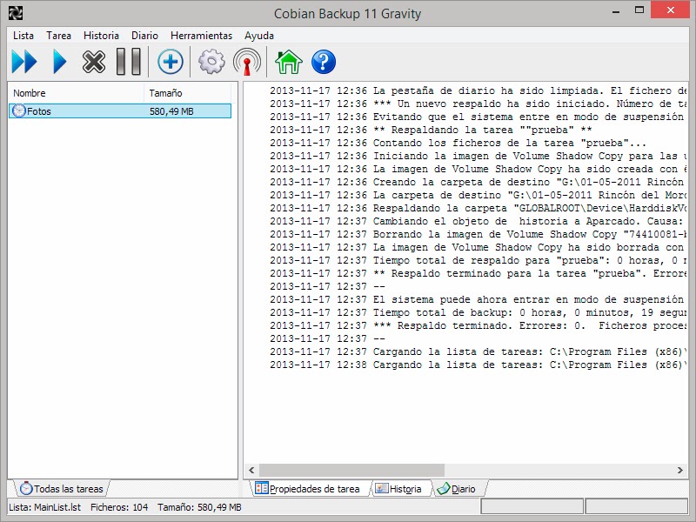Sort by the Tamaño column header
This screenshot has height=522, width=696.
[187, 93]
